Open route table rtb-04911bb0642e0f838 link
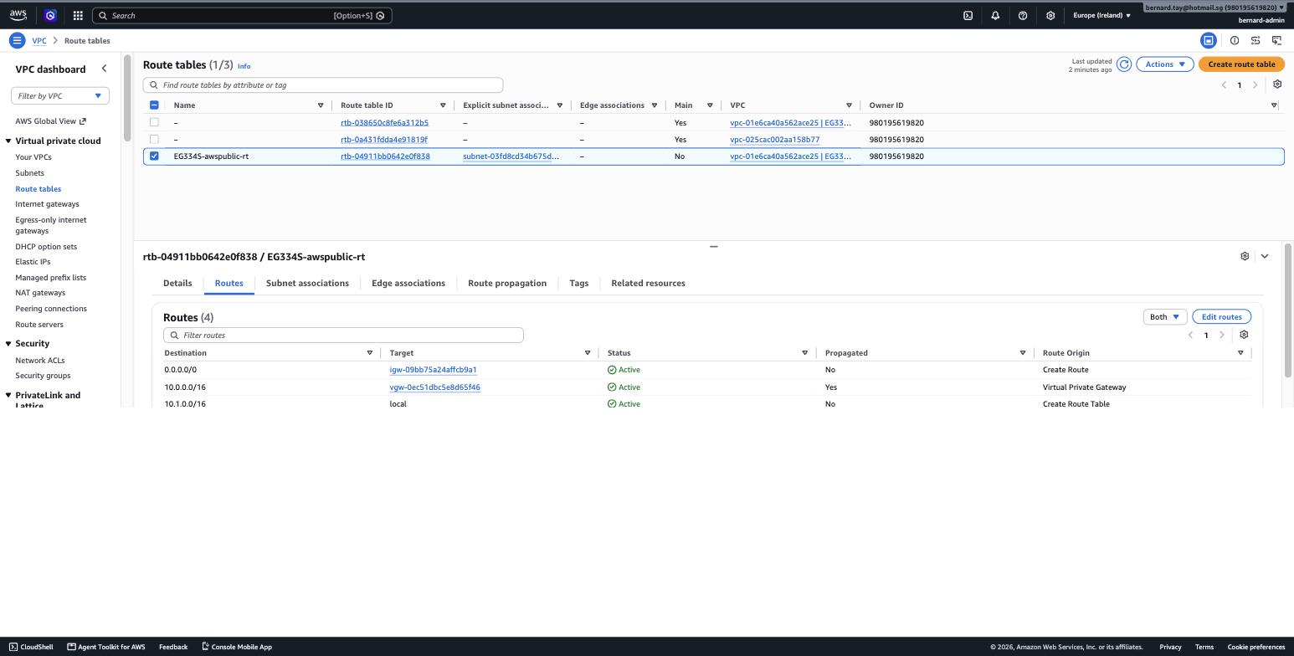Viewport: 1294px width, 656px height. tap(385, 156)
